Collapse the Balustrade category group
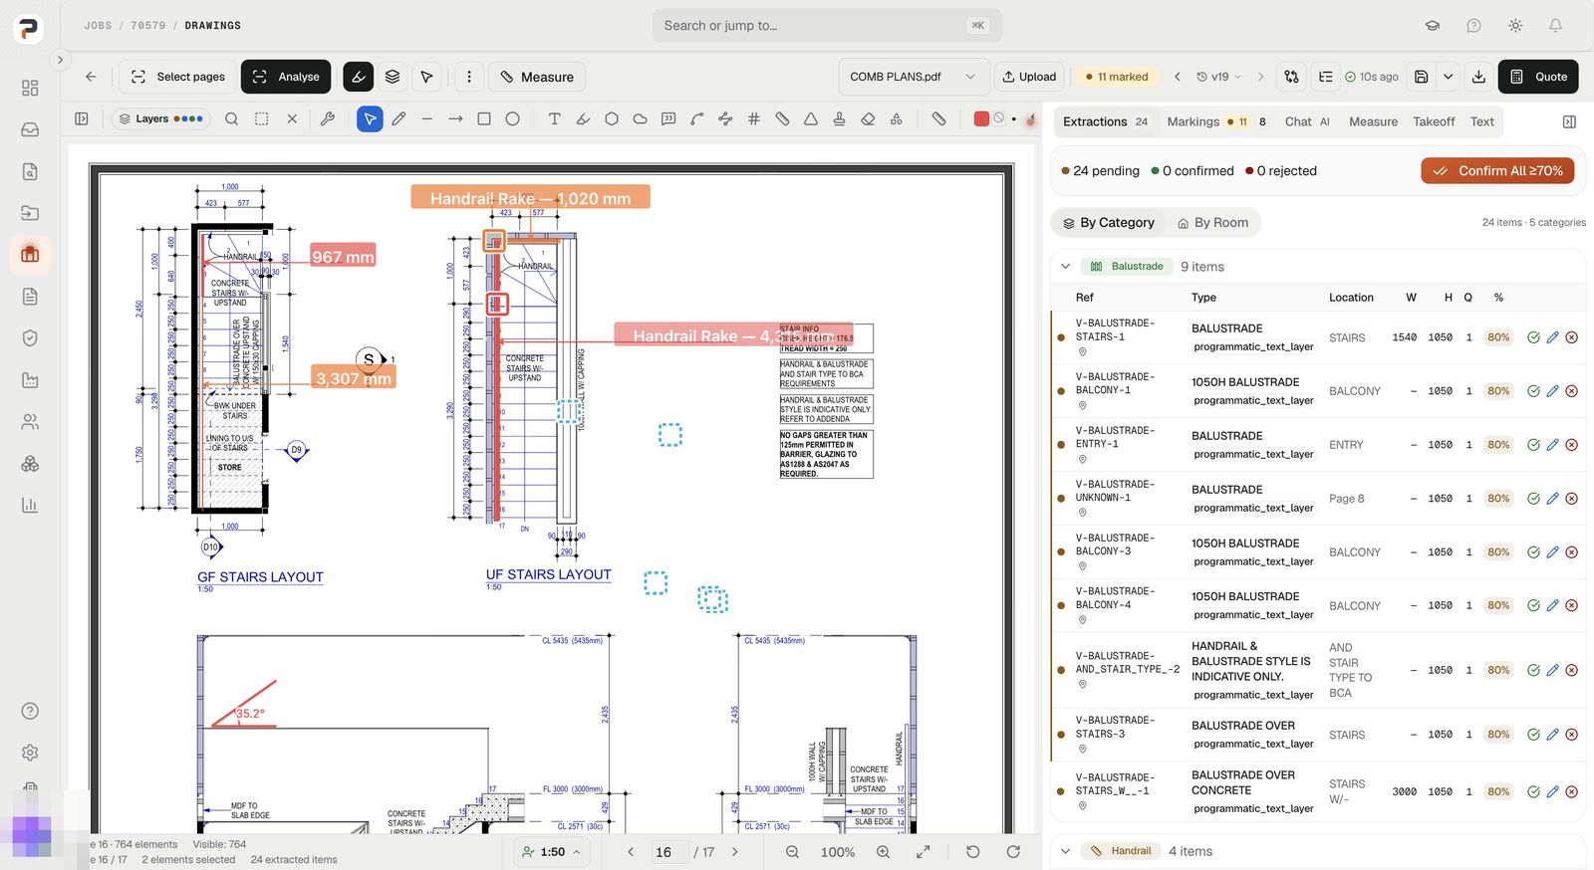This screenshot has width=1594, height=870. tap(1065, 267)
